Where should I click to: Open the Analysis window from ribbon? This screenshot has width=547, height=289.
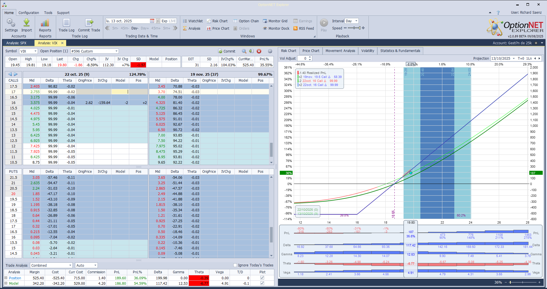tap(192, 28)
